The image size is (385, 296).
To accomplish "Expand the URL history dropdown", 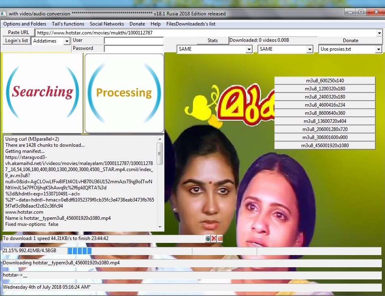I will pos(379,33).
